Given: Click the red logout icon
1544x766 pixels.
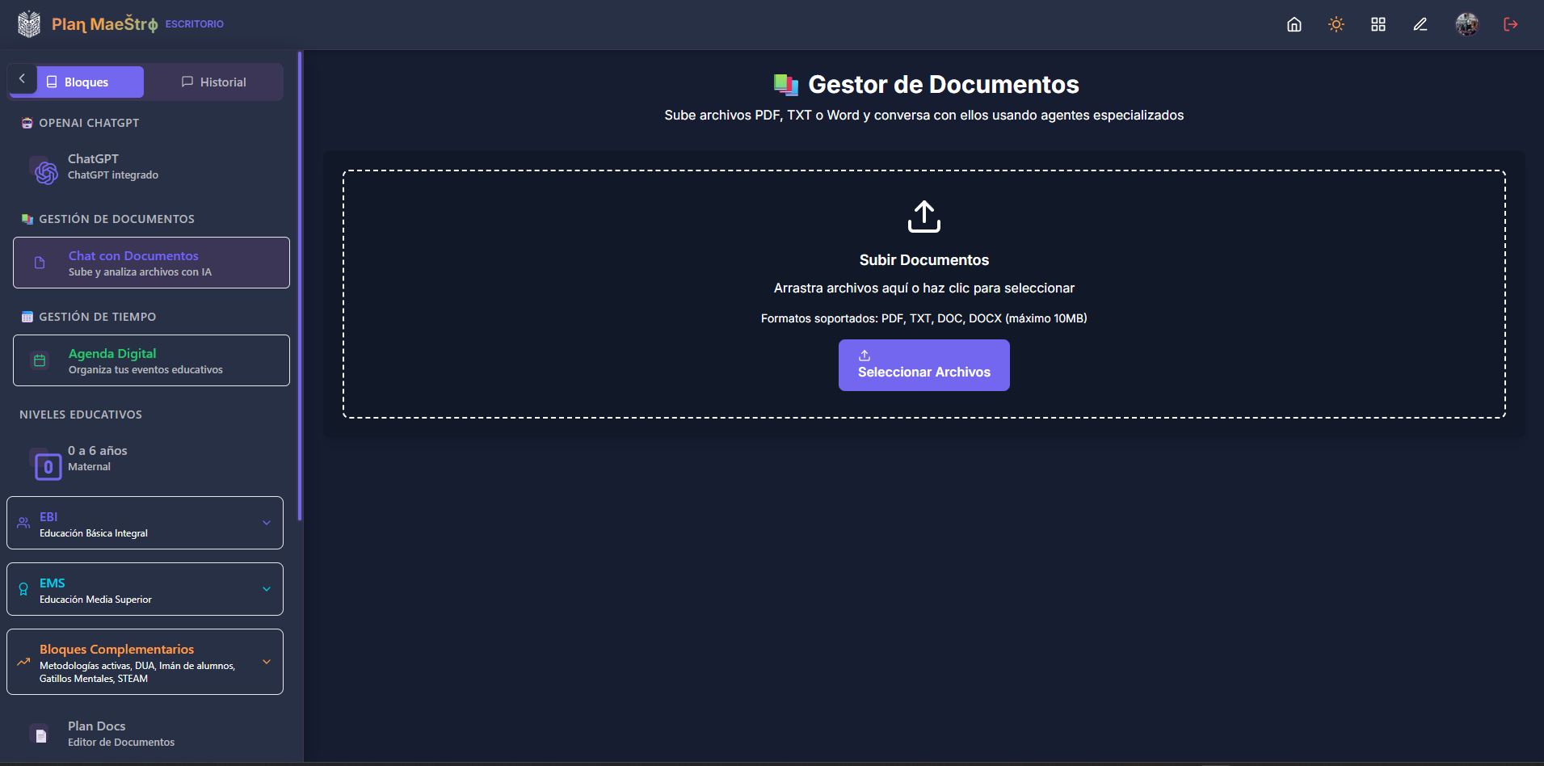Looking at the screenshot, I should click(x=1510, y=24).
